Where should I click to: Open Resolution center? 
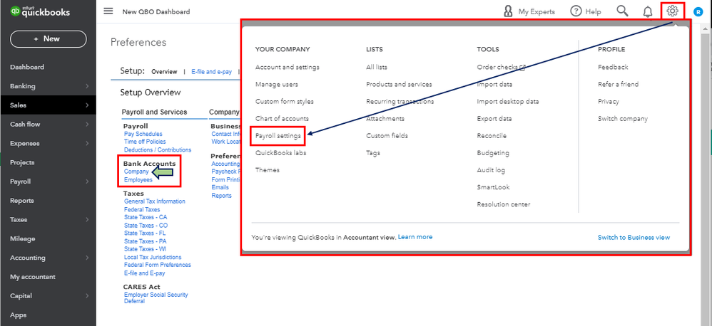[x=503, y=204]
